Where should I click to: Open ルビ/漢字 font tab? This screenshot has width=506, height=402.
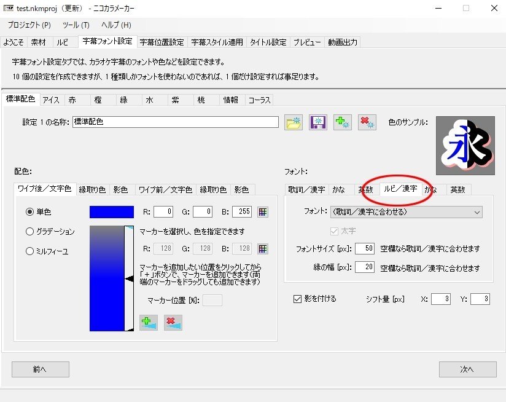pyautogui.click(x=400, y=189)
